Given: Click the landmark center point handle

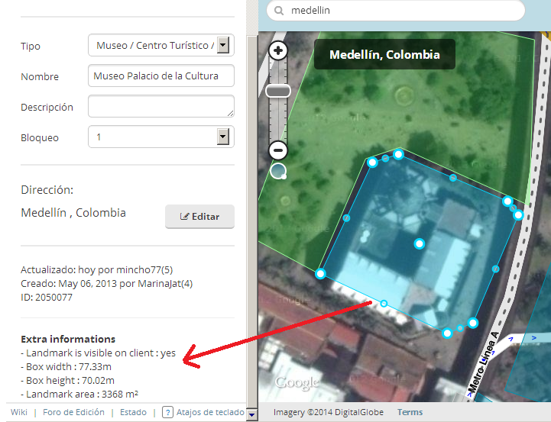Looking at the screenshot, I should [x=420, y=243].
